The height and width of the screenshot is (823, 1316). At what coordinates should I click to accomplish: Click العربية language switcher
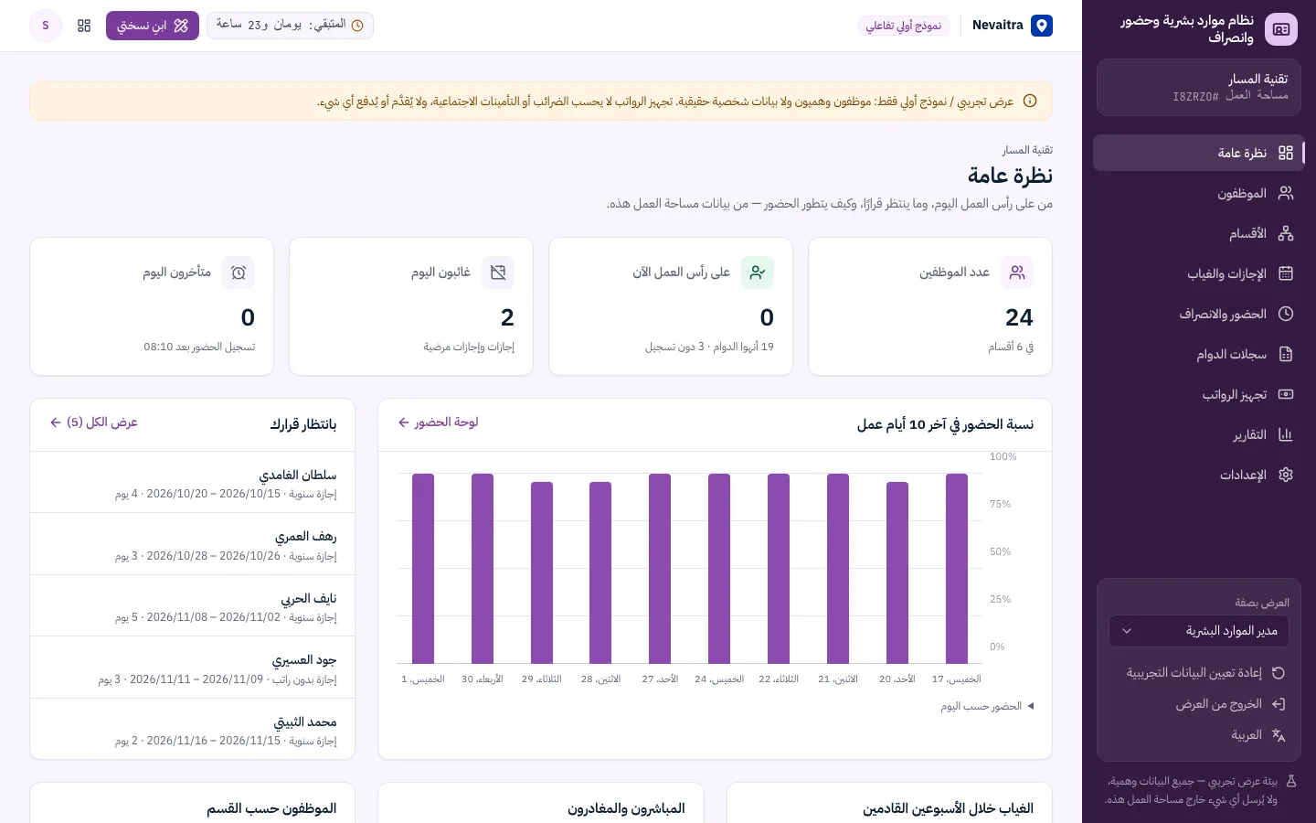click(1198, 735)
